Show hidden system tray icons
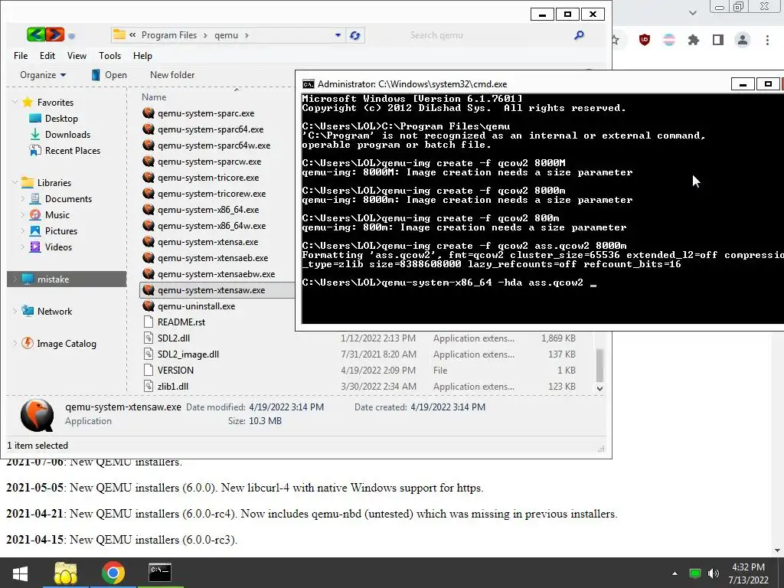Screen dimensions: 784x588 pyautogui.click(x=675, y=573)
